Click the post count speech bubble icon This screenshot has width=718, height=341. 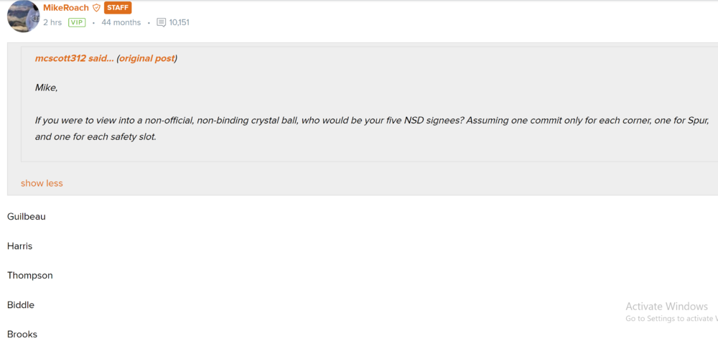161,23
